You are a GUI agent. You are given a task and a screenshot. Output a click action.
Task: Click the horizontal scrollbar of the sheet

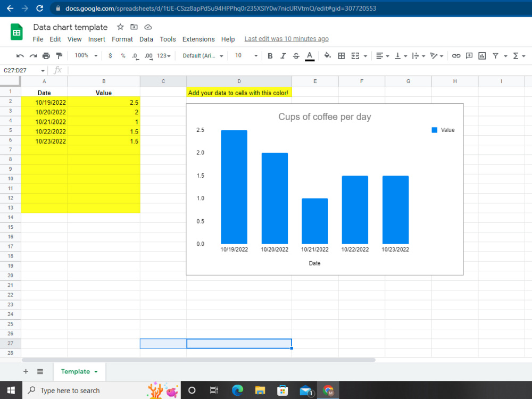198,360
